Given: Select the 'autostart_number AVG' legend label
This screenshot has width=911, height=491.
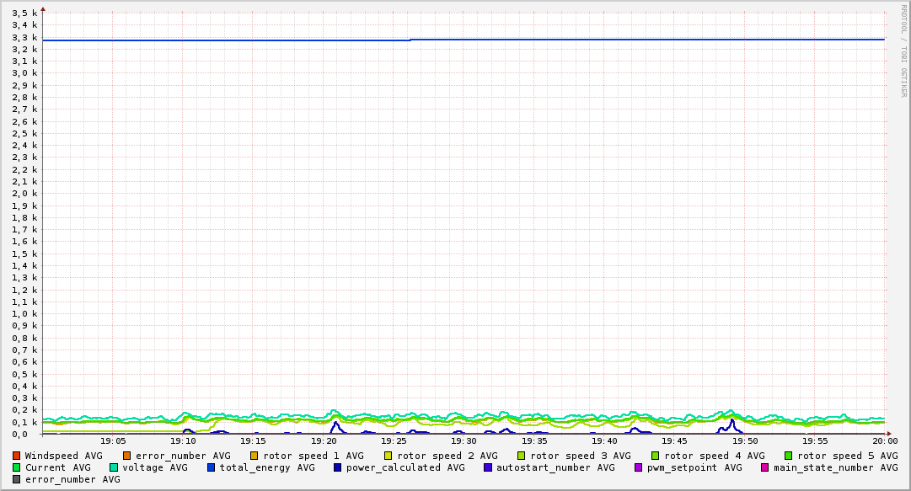Looking at the screenshot, I should point(555,467).
